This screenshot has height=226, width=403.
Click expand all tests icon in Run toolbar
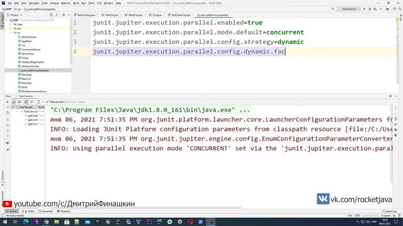coord(38,102)
